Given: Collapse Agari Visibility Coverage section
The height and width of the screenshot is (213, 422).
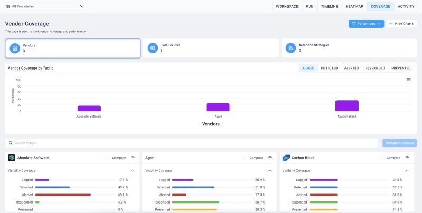Looking at the screenshot, I should click(270, 170).
